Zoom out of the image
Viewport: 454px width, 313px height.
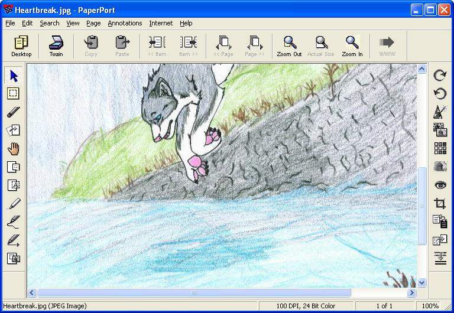click(x=289, y=46)
